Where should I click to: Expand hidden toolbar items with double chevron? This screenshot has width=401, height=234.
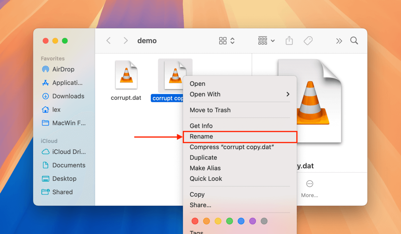pos(339,41)
